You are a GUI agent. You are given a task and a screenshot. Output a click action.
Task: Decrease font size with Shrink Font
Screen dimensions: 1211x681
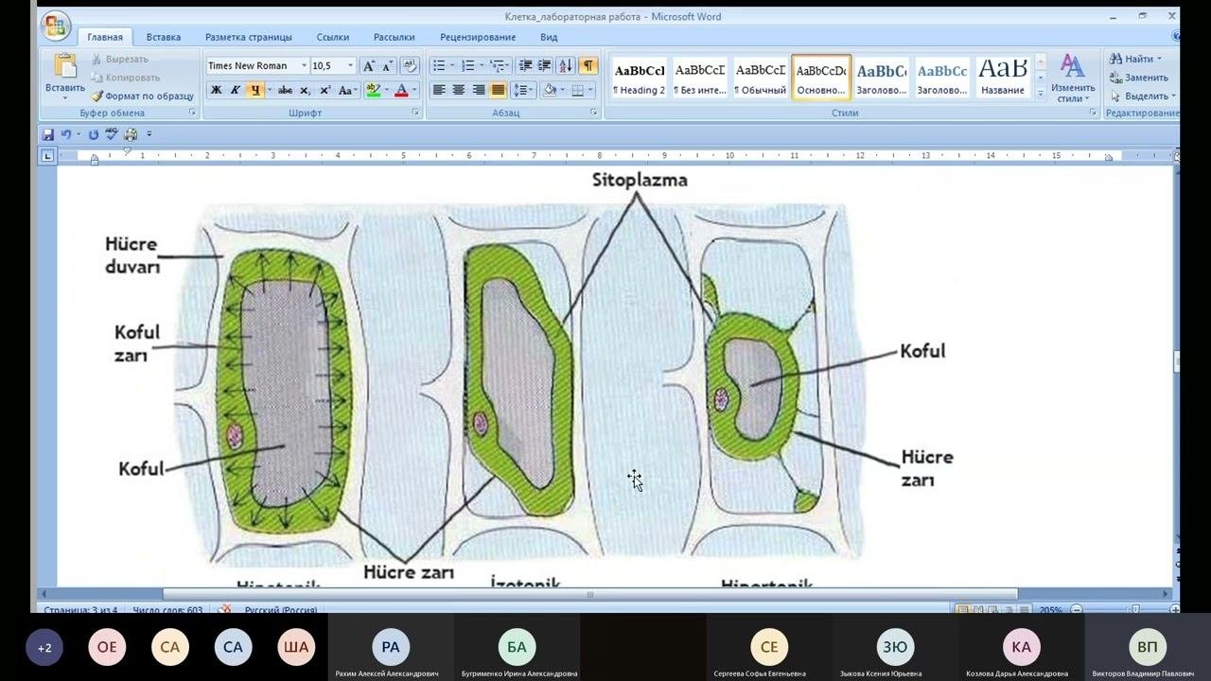387,65
